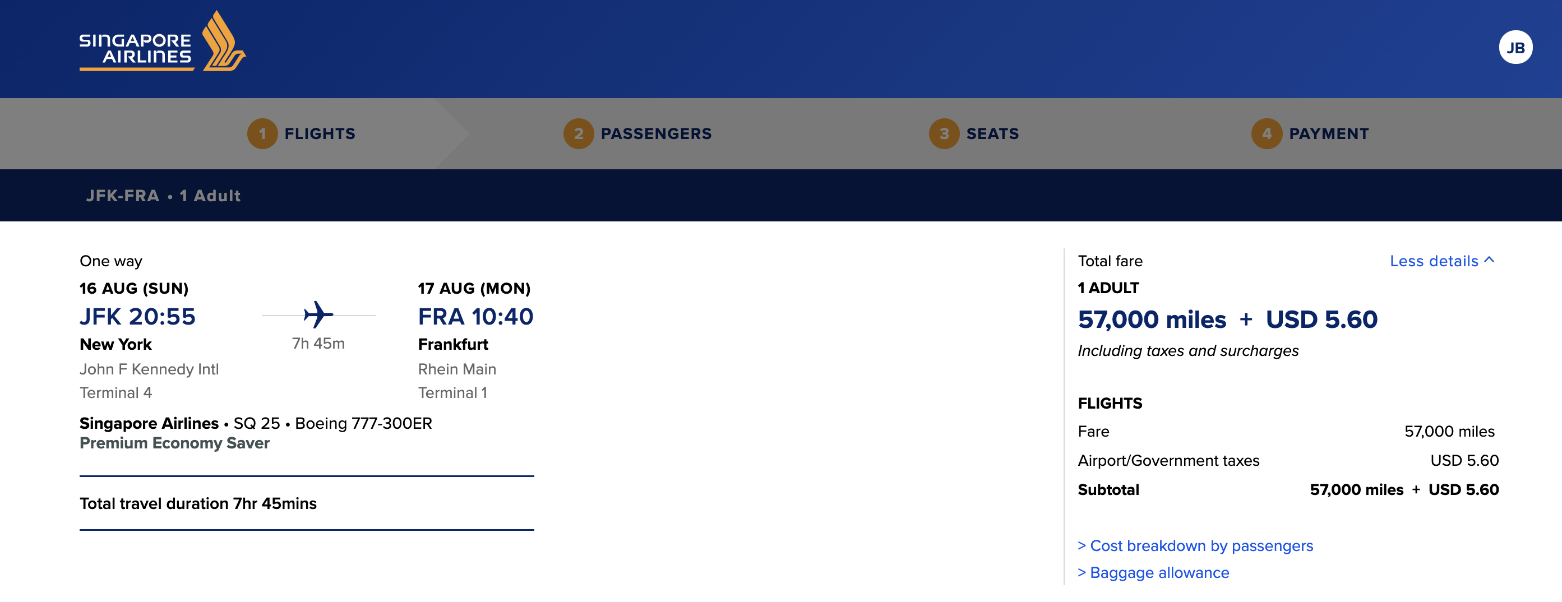Select the step 1 circle icon
1562x602 pixels.
point(262,133)
